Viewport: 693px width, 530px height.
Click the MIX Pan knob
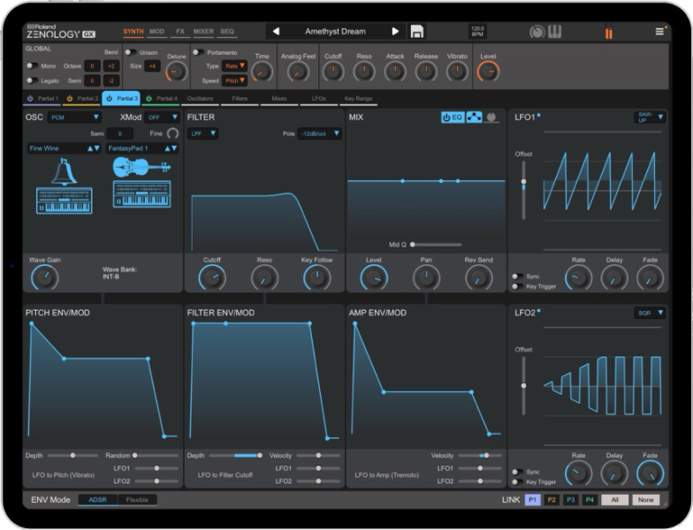point(426,277)
